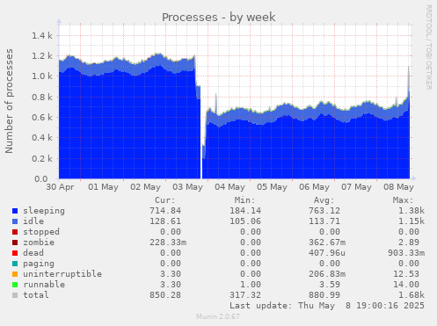Screen dimensions: 437x326
Task: Click total maximum value 1.68k
Action: click(412, 295)
